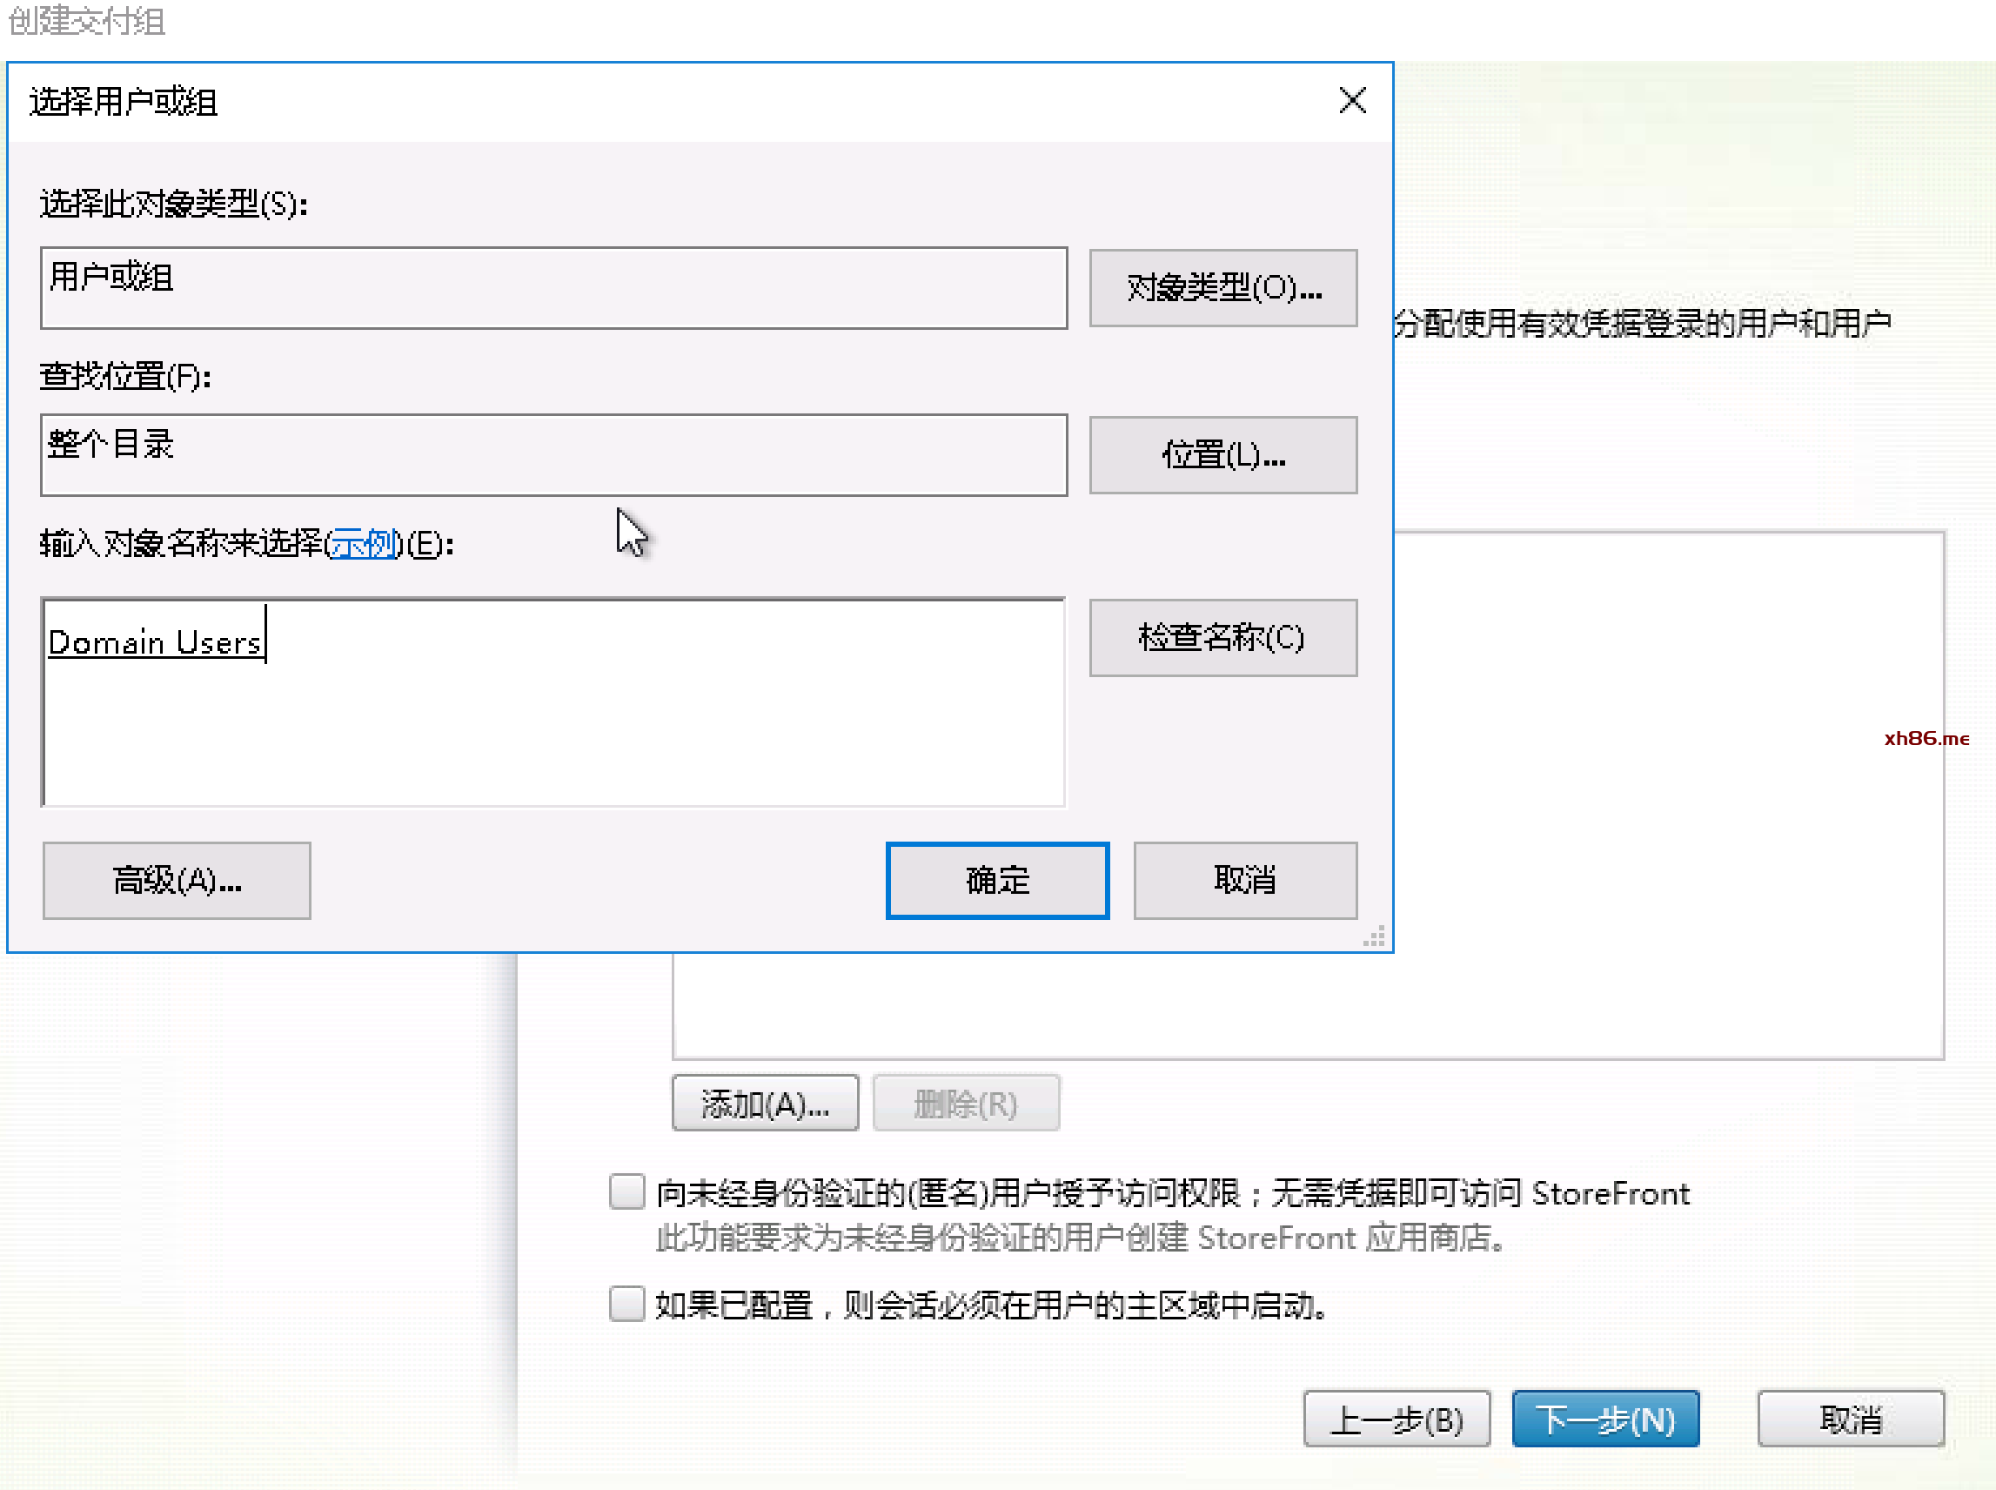Cancel the user selection dialog with 取消
This screenshot has width=1996, height=1490.
[x=1244, y=880]
